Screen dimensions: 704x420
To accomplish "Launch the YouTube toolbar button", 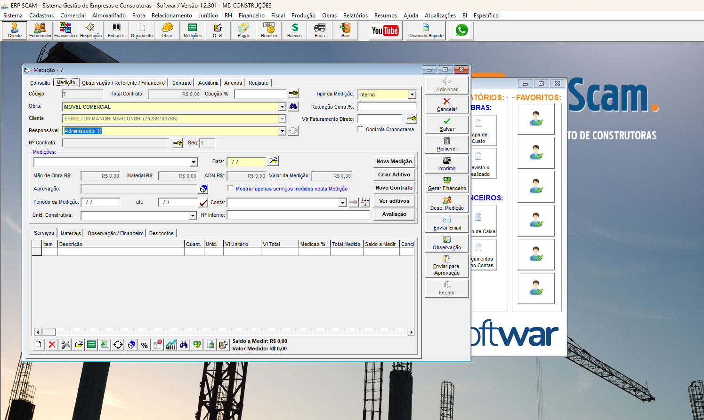I will 385,31.
